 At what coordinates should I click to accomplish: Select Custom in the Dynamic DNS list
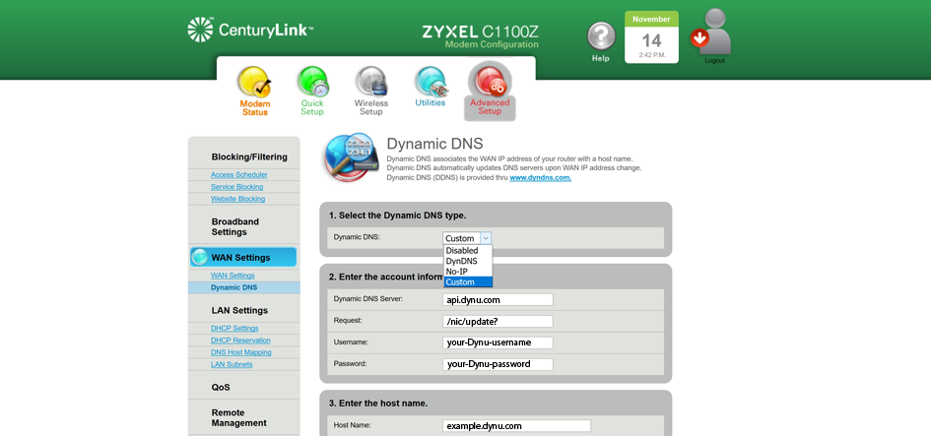[x=468, y=281]
